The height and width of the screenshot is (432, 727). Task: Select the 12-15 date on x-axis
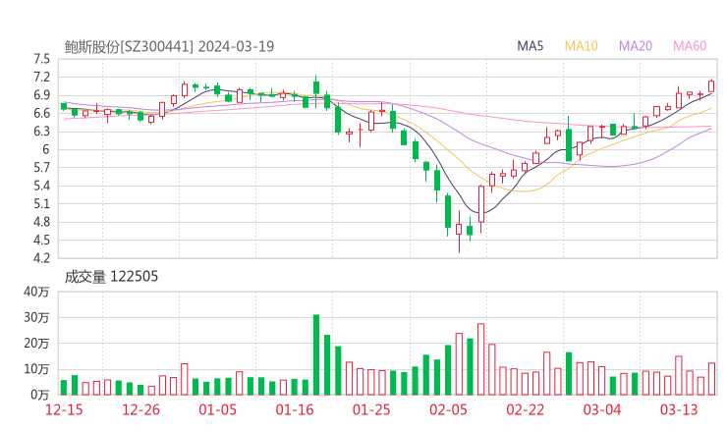point(67,409)
